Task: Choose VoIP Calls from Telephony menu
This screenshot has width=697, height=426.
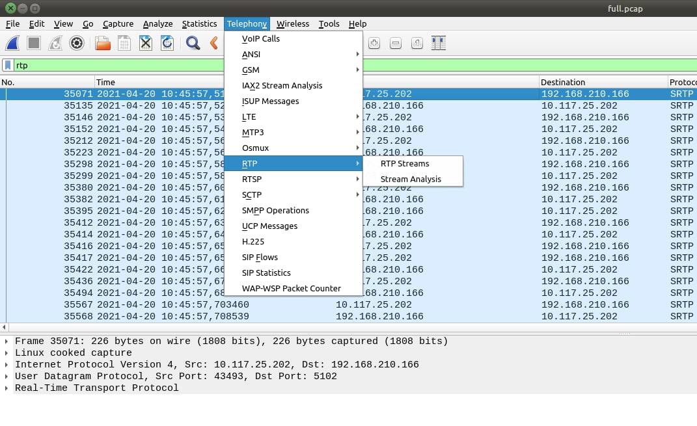Action: coord(294,38)
